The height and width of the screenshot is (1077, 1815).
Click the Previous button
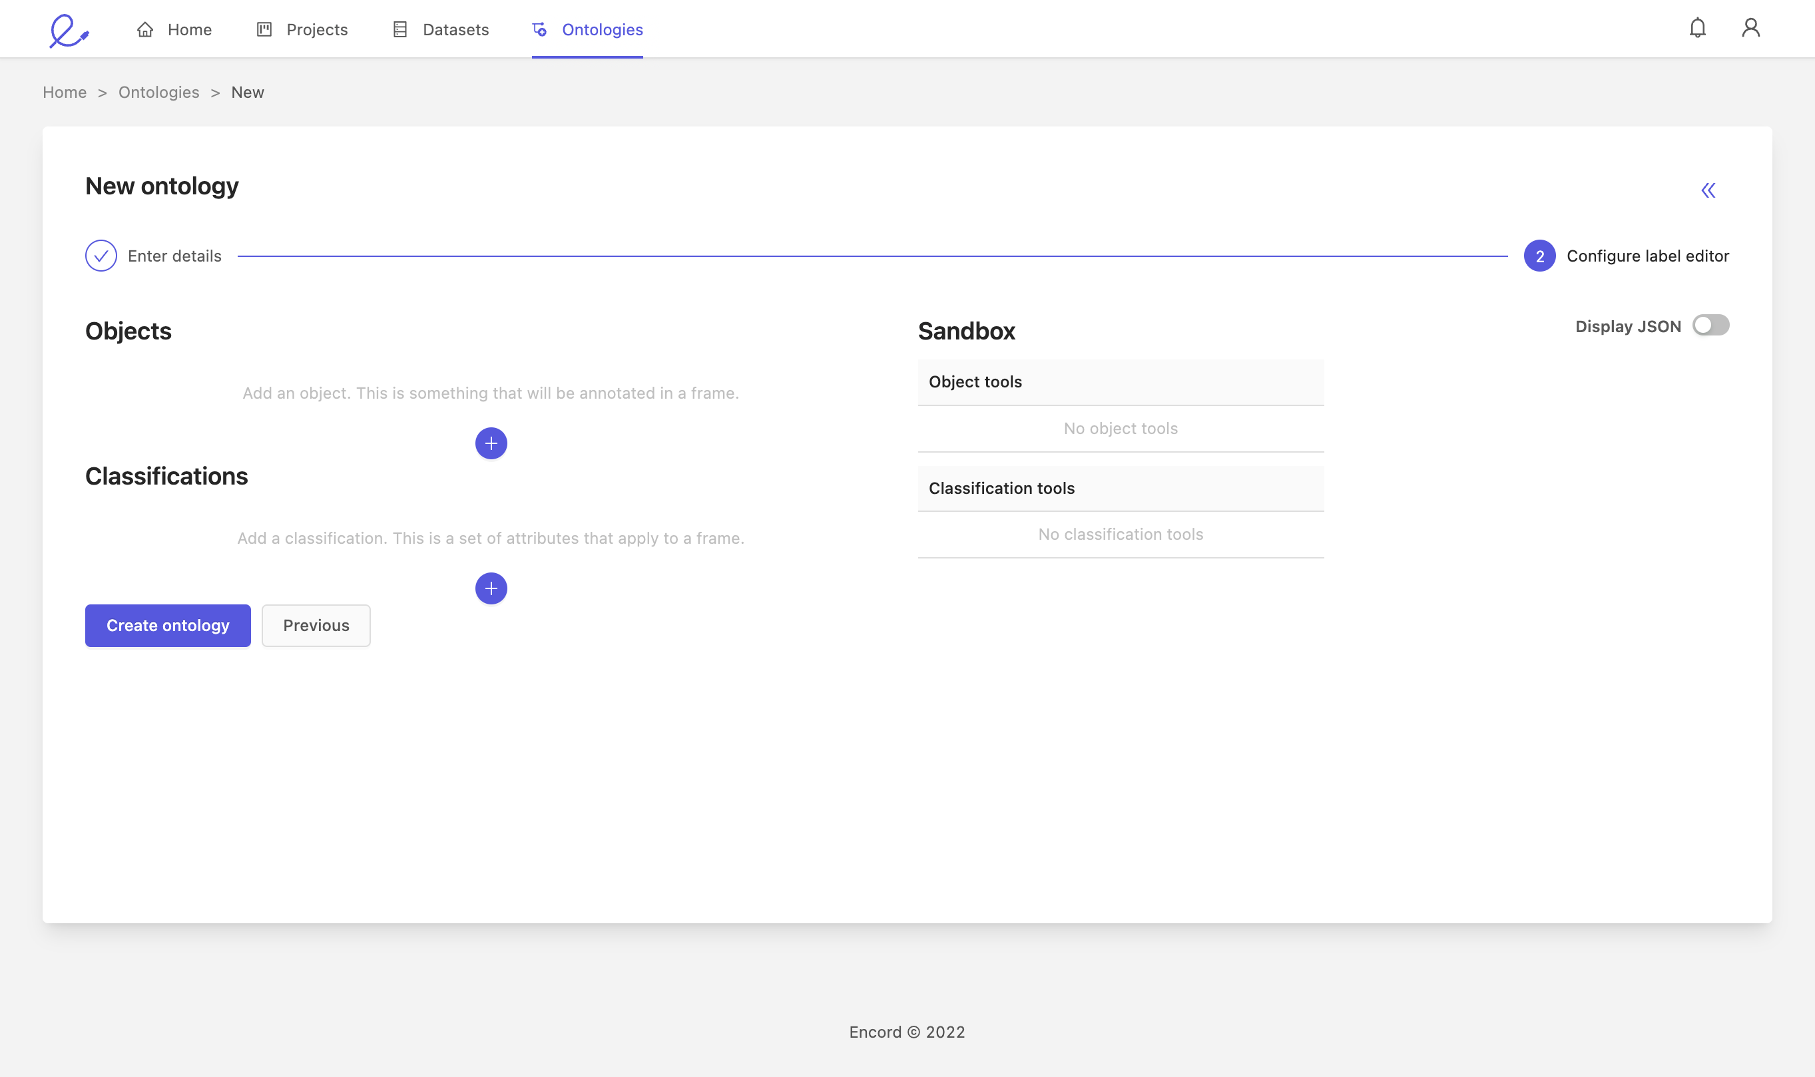[316, 624]
